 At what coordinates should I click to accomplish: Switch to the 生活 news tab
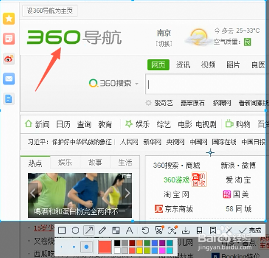tap(125, 162)
